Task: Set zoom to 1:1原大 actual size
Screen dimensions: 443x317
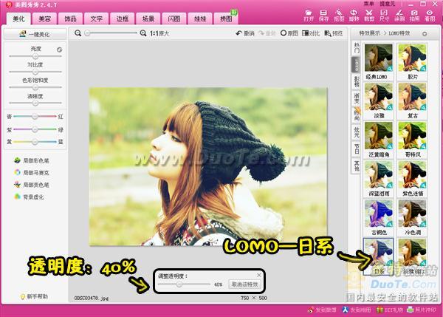Action: [159, 33]
